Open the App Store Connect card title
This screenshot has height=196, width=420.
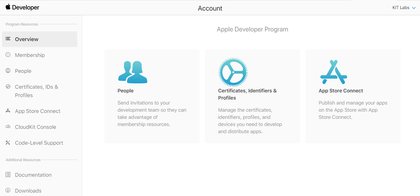click(x=341, y=91)
